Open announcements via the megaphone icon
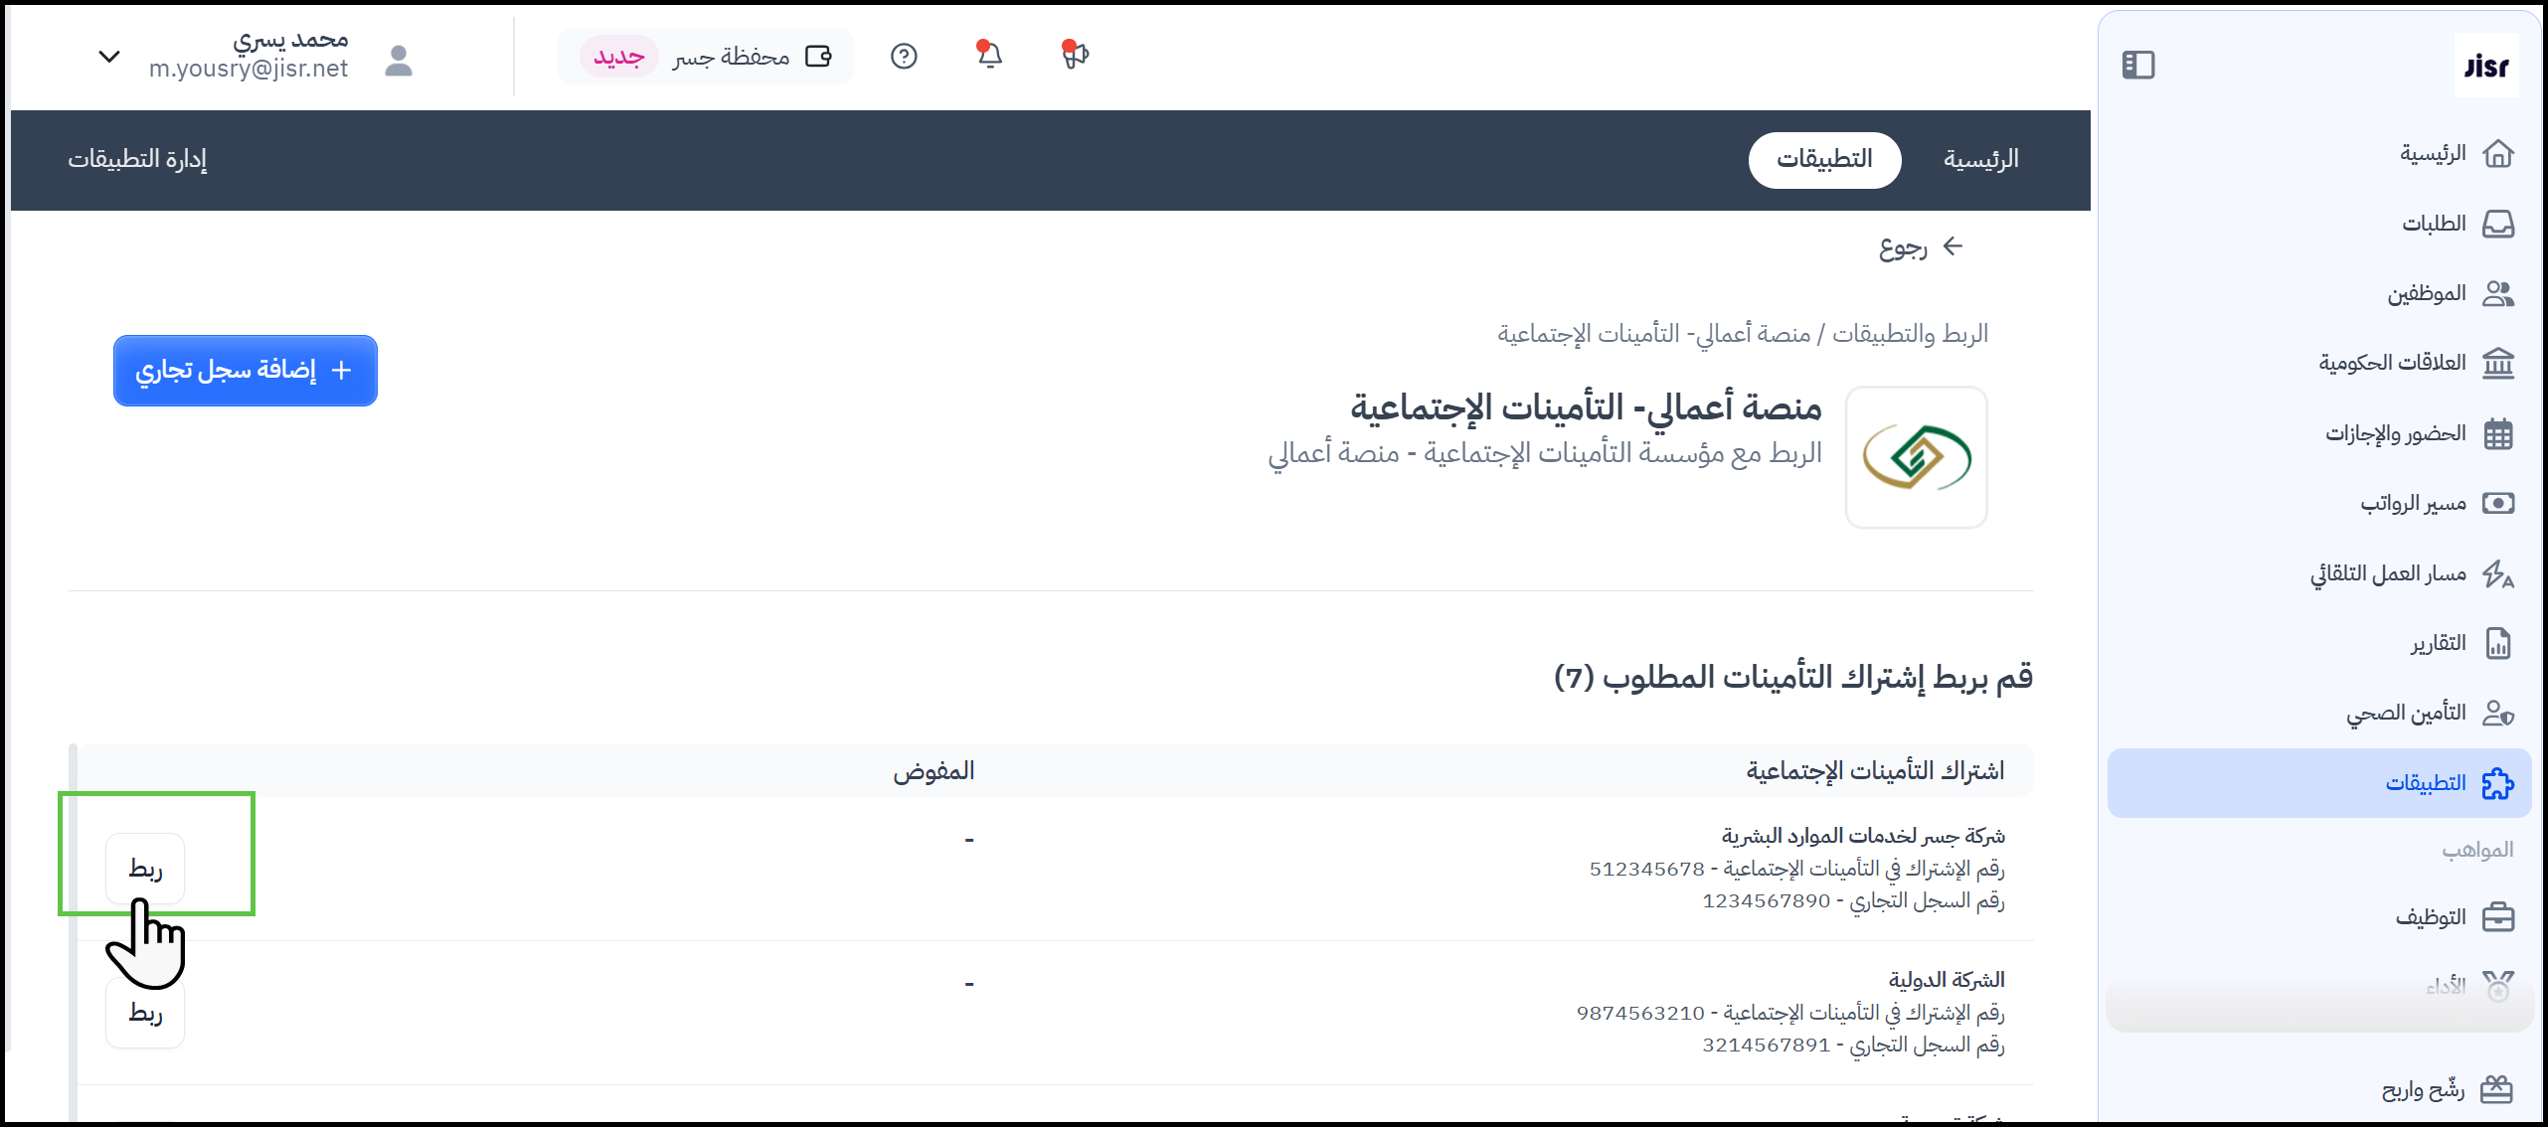Viewport: 2548px width, 1127px height. click(1074, 55)
